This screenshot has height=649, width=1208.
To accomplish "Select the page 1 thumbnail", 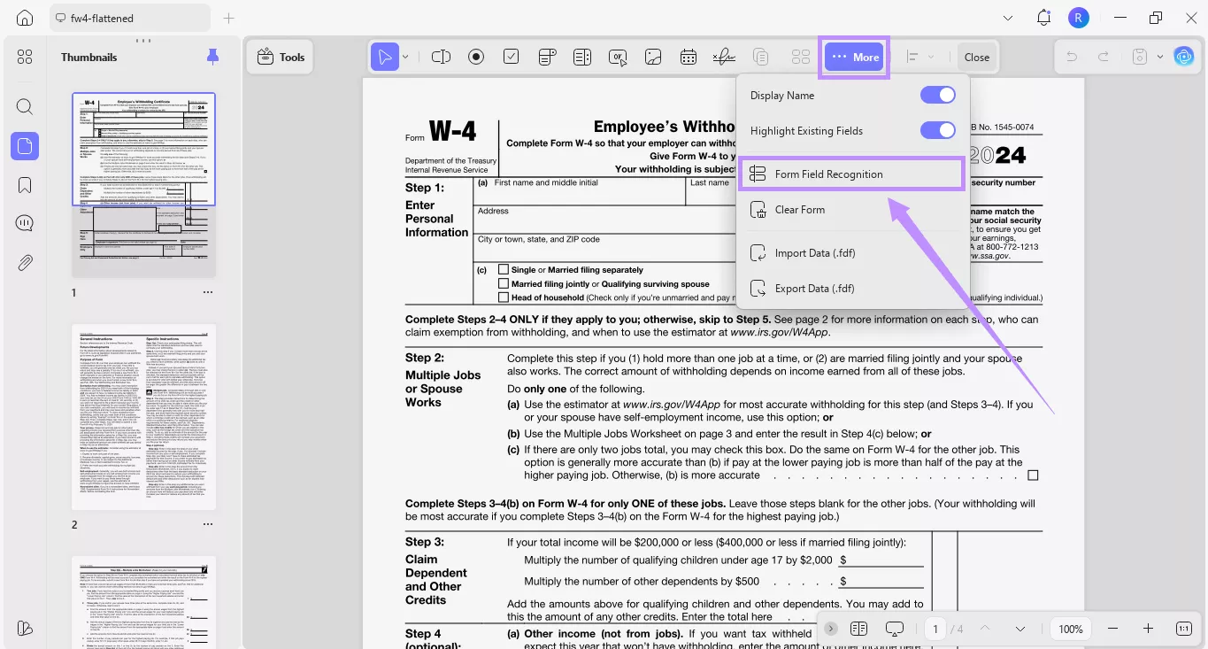I will (x=143, y=185).
